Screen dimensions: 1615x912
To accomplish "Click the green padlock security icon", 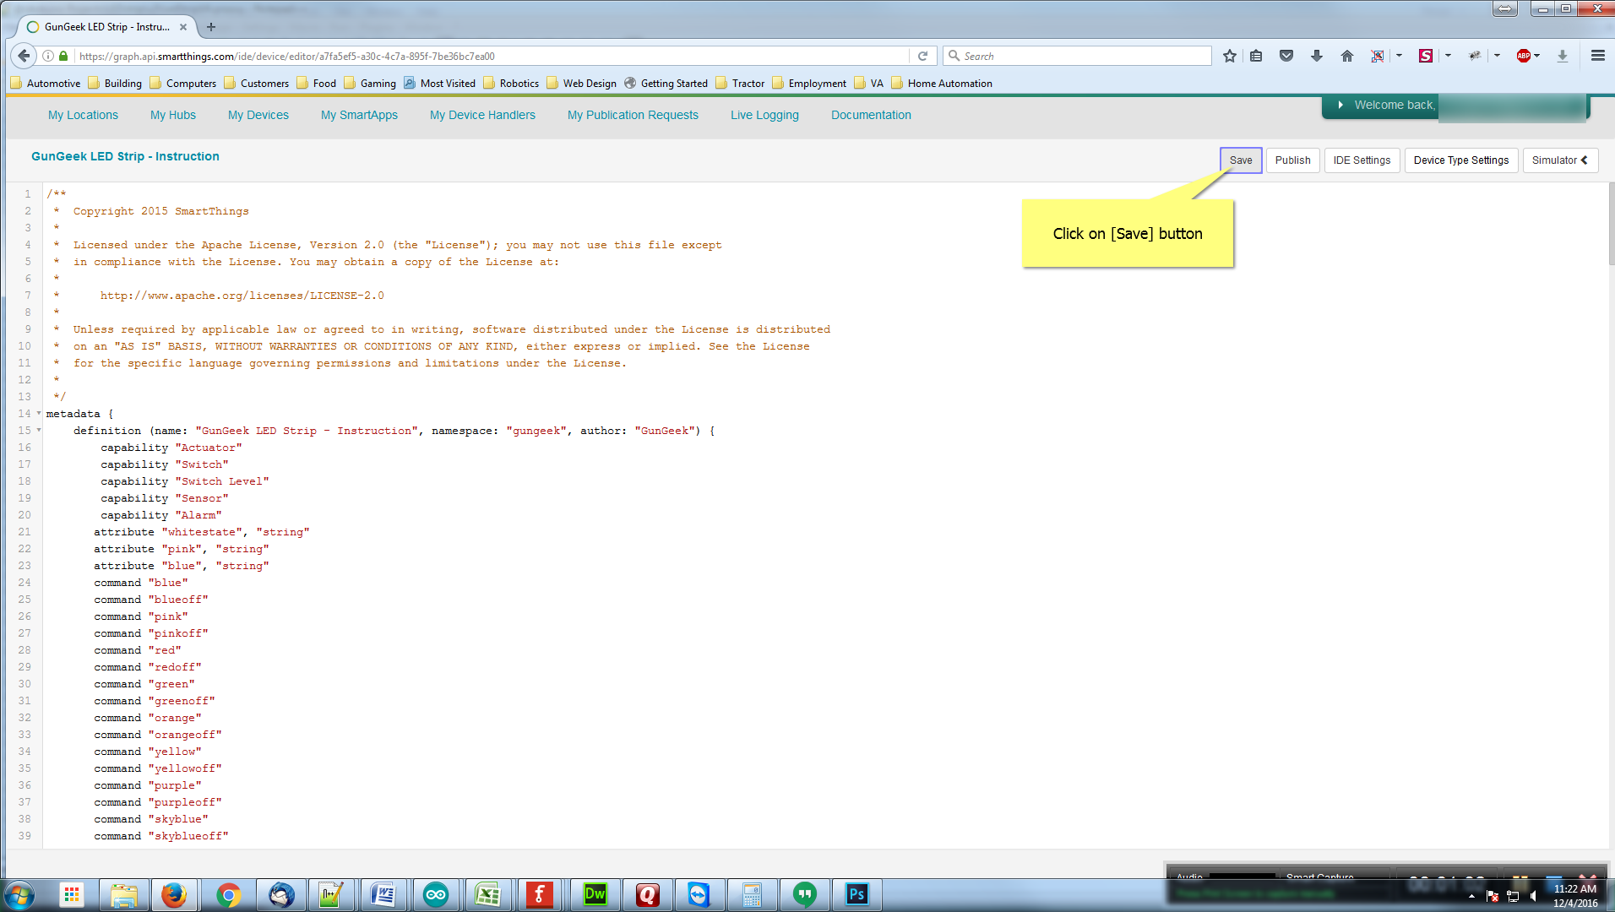I will pyautogui.click(x=63, y=56).
